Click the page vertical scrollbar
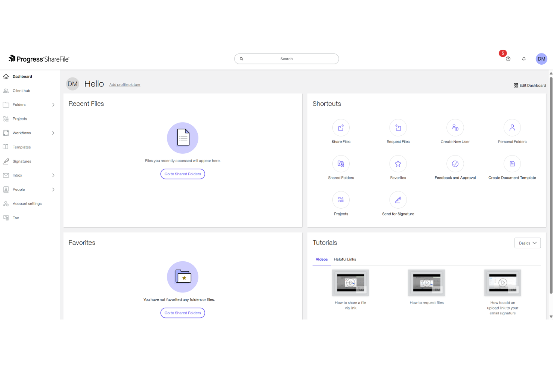 551,185
